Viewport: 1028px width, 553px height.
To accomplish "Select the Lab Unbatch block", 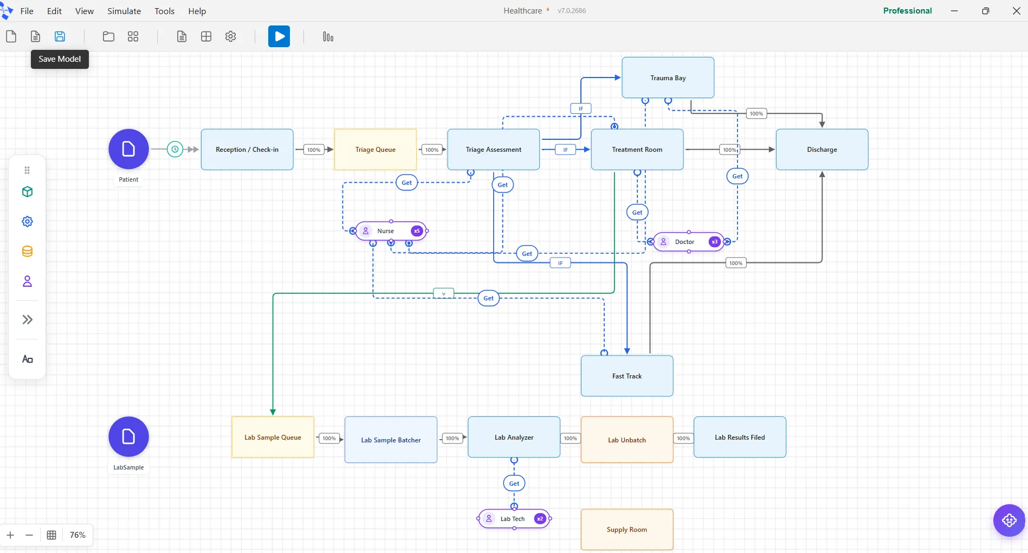I will click(627, 440).
